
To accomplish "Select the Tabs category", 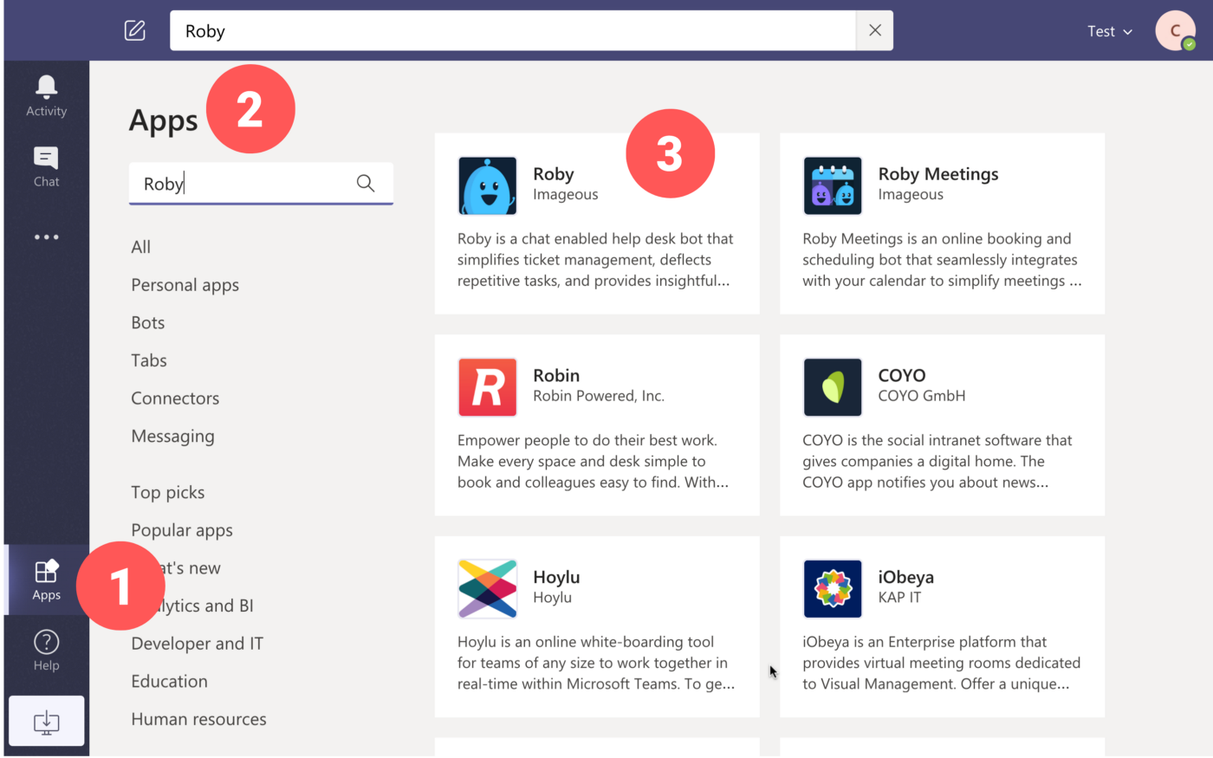I will (149, 360).
